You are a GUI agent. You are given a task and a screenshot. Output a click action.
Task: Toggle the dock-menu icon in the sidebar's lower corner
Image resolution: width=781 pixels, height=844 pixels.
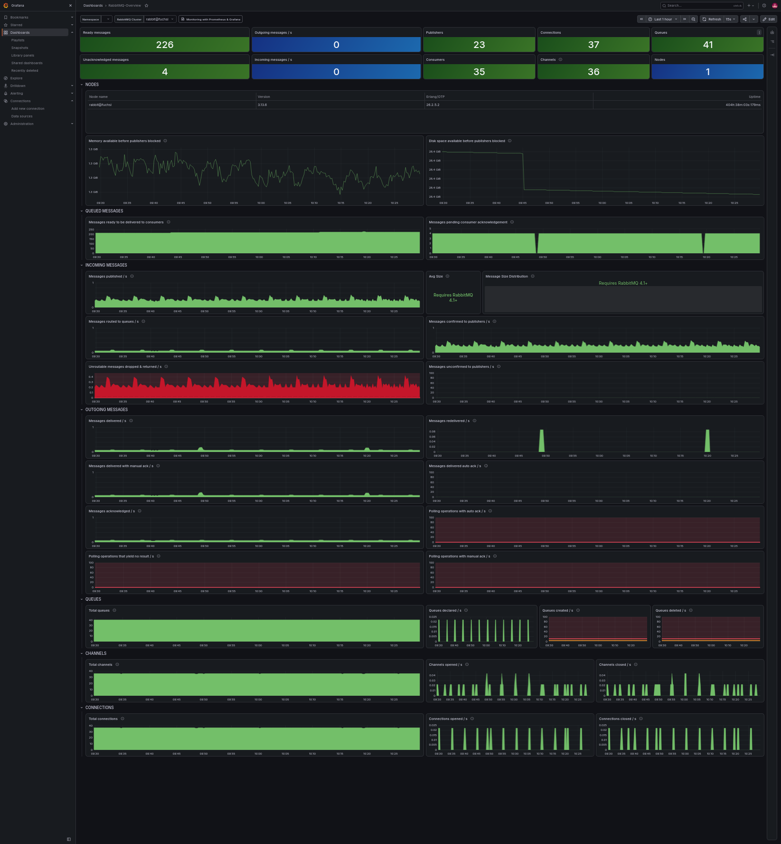click(x=69, y=839)
